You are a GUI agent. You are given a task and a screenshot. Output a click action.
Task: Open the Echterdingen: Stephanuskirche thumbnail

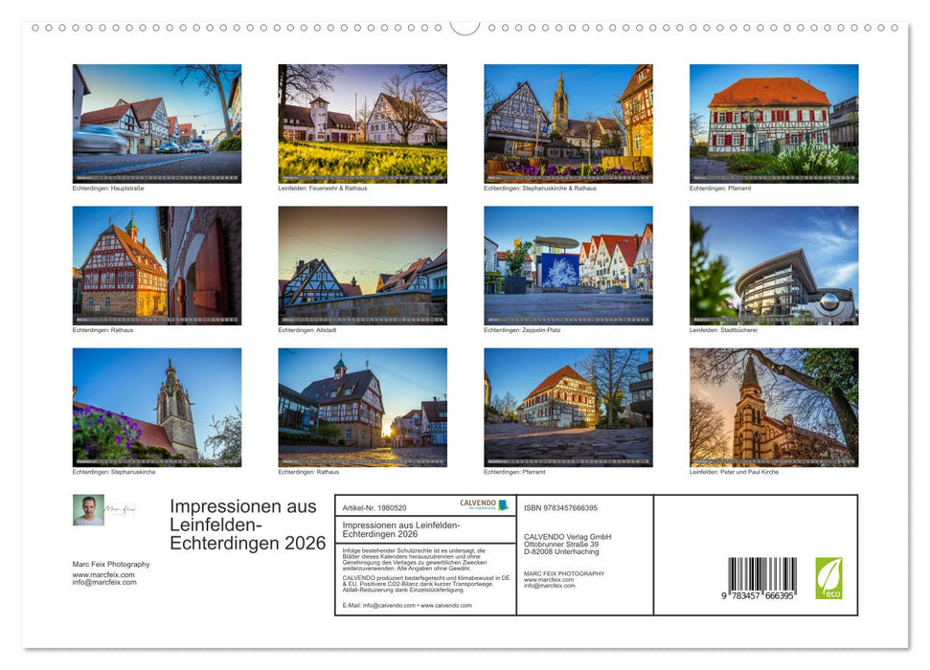(155, 407)
